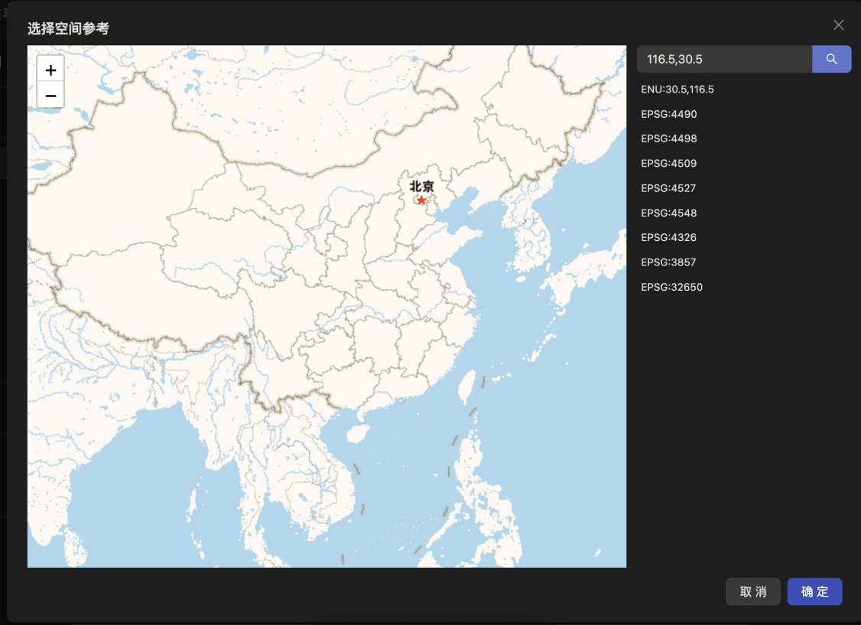Select the EPSG:4527 entry
Viewport: 861px width, 625px height.
[x=669, y=188]
